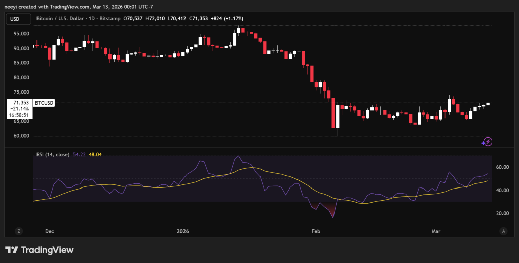Open the USD currency selector

coord(15,19)
